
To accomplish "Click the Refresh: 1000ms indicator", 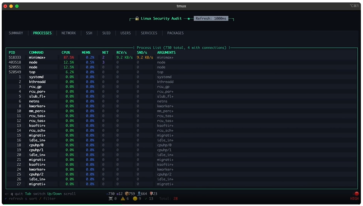I will click(x=211, y=18).
